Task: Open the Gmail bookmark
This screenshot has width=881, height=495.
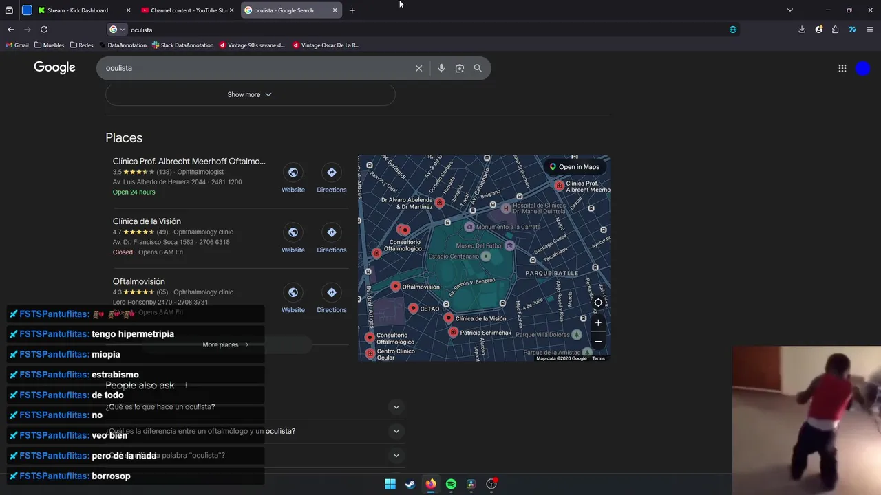Action: pos(17,45)
